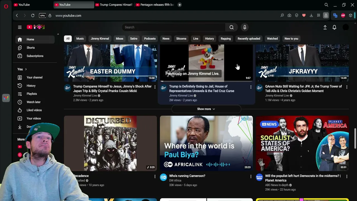Toggle the YouTube guide hamburger menu
The width and height of the screenshot is (357, 201).
pyautogui.click(x=20, y=27)
